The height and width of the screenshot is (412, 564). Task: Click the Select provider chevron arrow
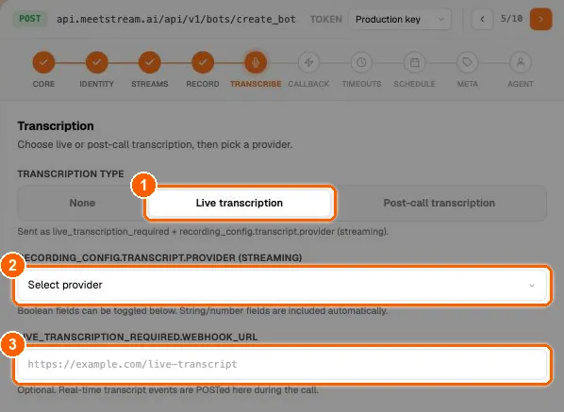click(x=532, y=286)
